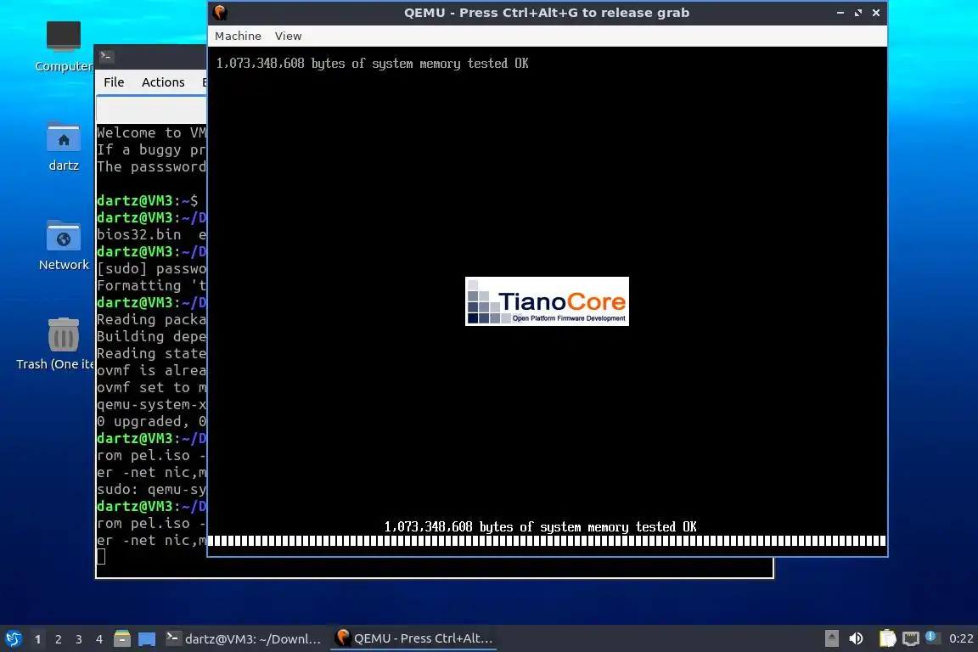Minimize the QEMU window
This screenshot has height=652, width=978.
coord(840,13)
